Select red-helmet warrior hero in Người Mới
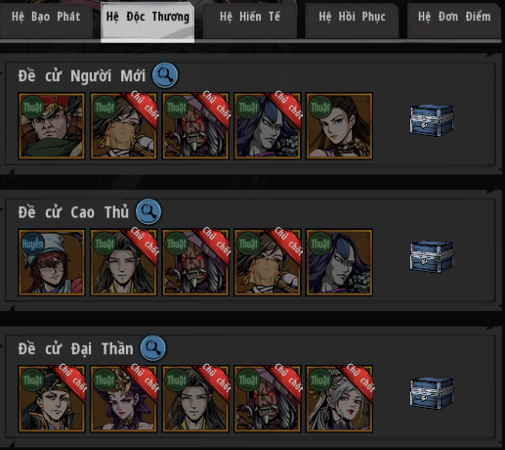 (52, 126)
